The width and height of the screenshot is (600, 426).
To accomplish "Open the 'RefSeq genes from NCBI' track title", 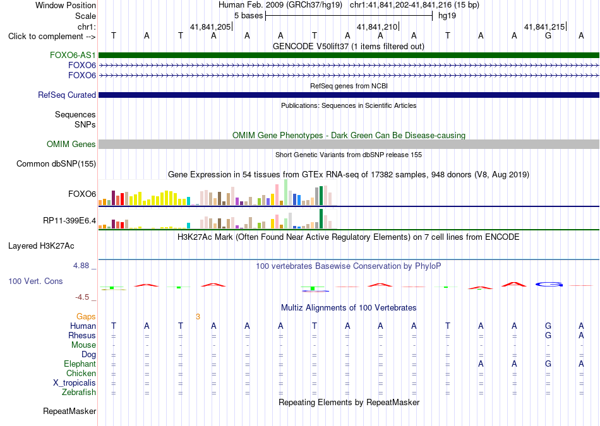I will point(349,86).
